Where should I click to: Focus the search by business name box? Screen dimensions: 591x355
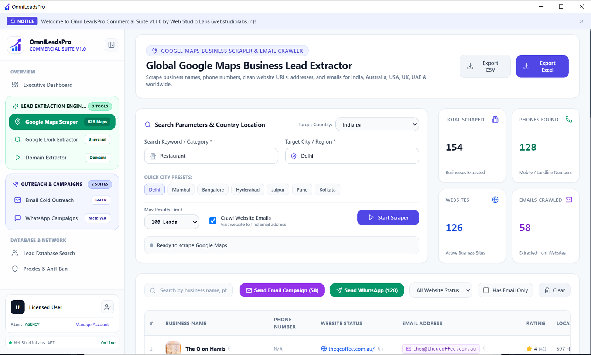pyautogui.click(x=189, y=290)
